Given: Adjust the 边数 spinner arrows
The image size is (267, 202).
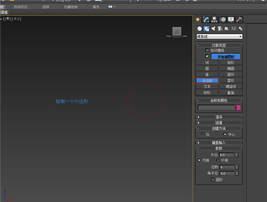Looking at the screenshot, I should 237,167.
